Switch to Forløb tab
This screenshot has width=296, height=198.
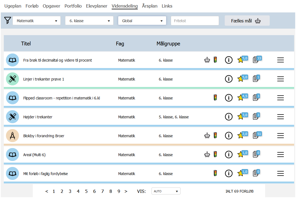32,6
